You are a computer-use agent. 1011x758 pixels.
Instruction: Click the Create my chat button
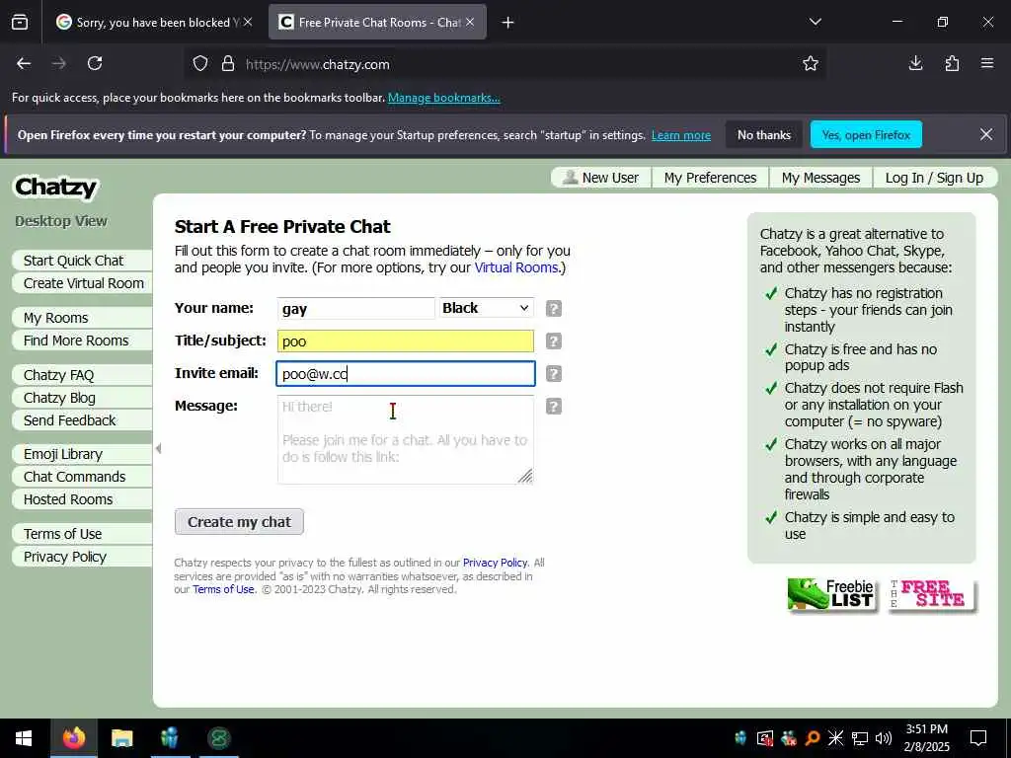pyautogui.click(x=239, y=522)
